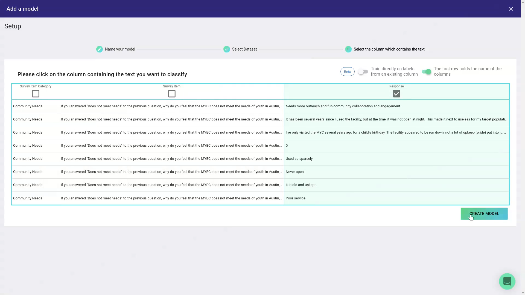Disable first row holds column names toggle
This screenshot has width=525, height=295.
click(x=426, y=72)
